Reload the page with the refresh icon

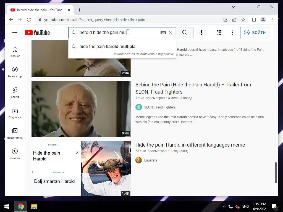tap(29, 20)
